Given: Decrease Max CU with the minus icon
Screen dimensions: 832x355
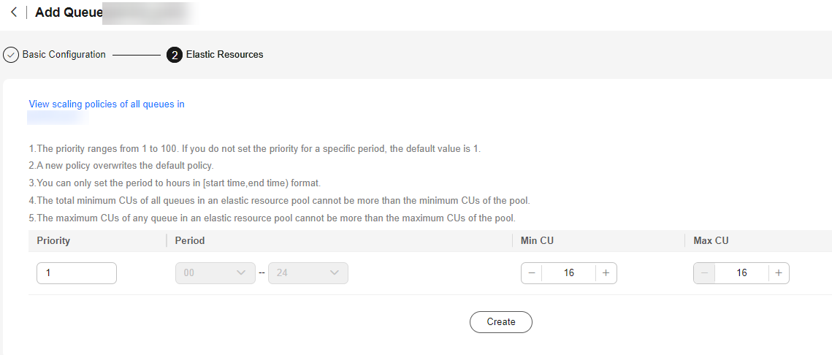Looking at the screenshot, I should click(705, 272).
